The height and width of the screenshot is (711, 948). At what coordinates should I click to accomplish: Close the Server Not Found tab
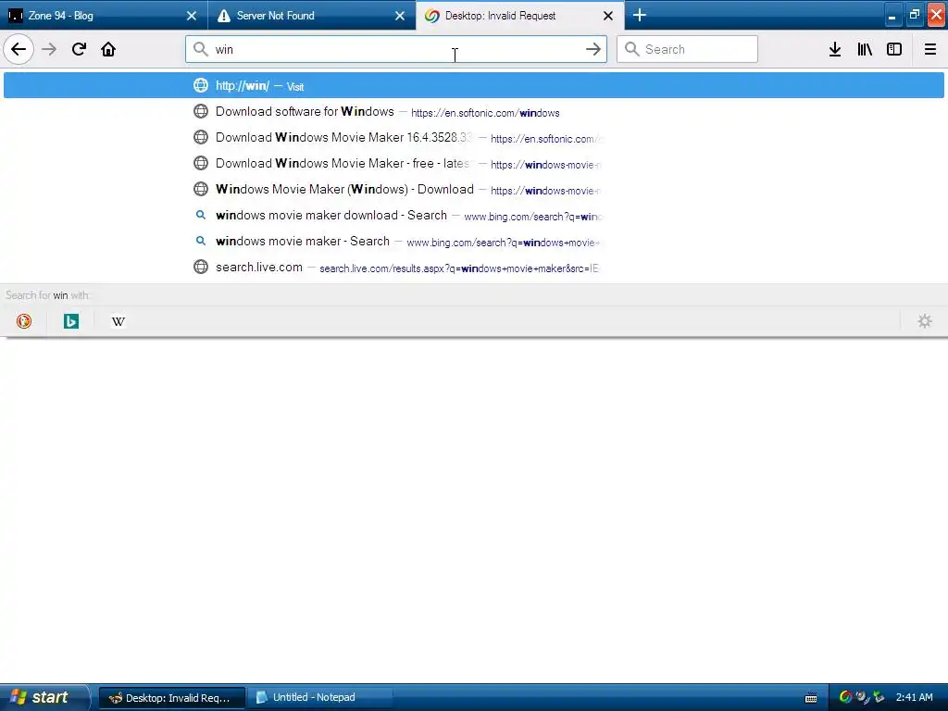[400, 16]
